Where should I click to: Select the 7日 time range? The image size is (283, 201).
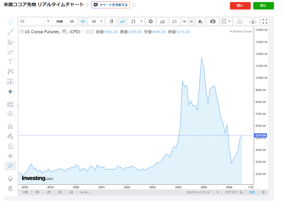pyautogui.click(x=59, y=192)
